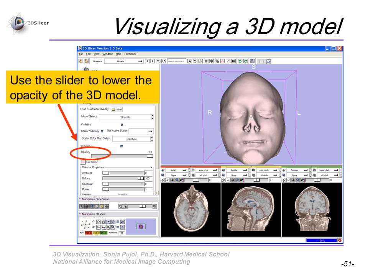Screen dimensions: 368x276
Task: Click the undo arrow icon in toolbar
Action: tap(240, 61)
